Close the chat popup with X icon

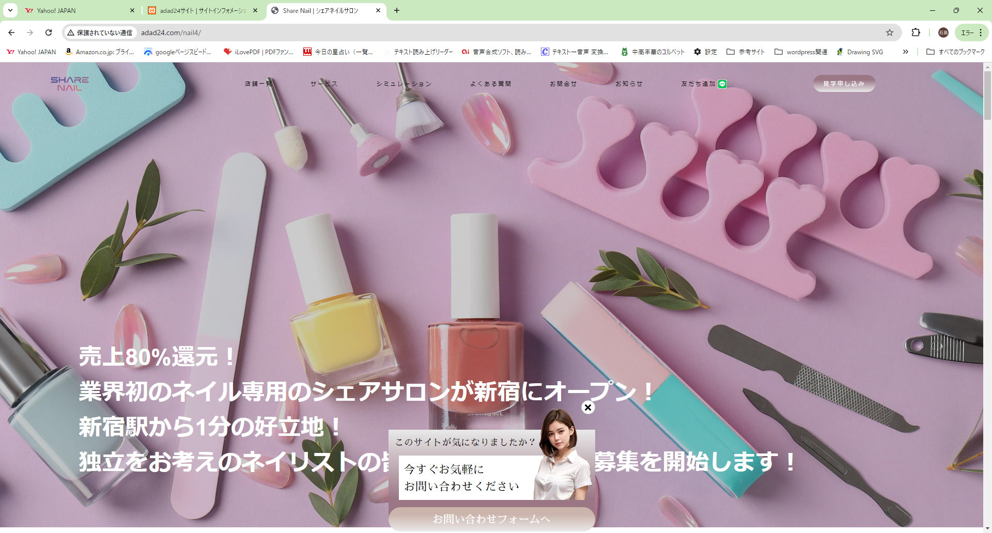[587, 407]
